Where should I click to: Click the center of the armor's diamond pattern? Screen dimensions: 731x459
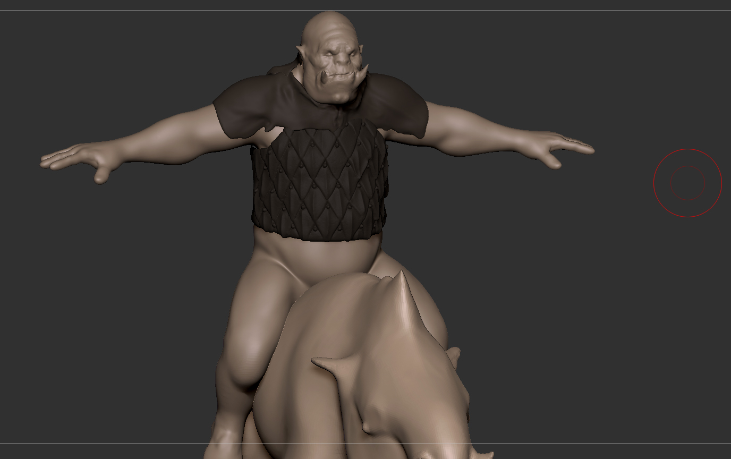tap(313, 183)
